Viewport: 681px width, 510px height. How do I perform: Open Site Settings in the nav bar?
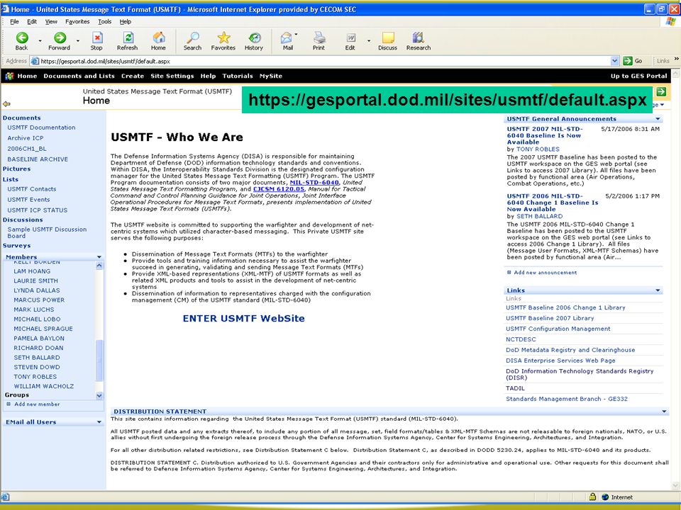point(172,76)
